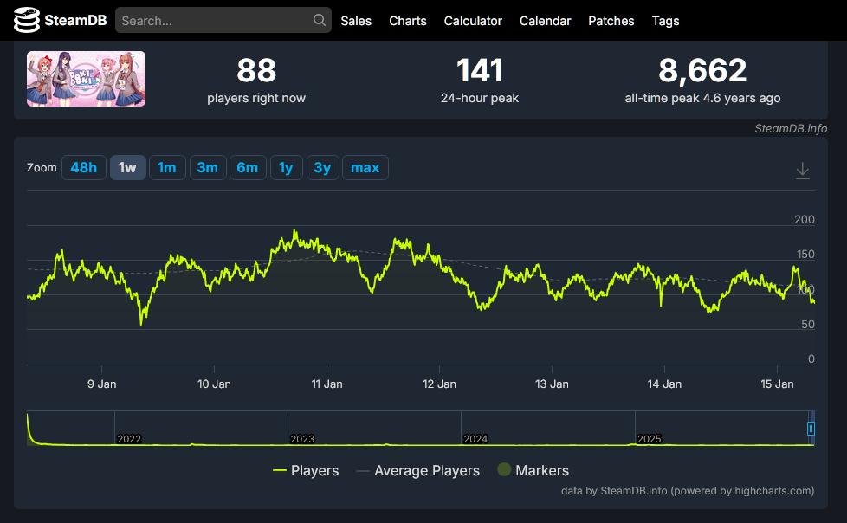Open the Sales page
This screenshot has width=847, height=523.
click(356, 21)
